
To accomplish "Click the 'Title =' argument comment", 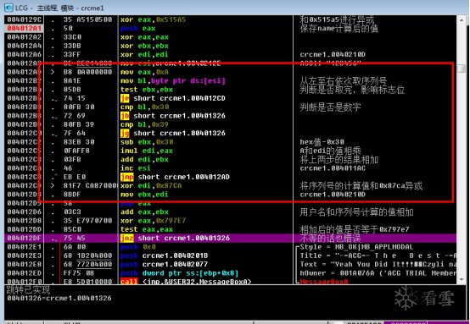I will pyautogui.click(x=378, y=255).
